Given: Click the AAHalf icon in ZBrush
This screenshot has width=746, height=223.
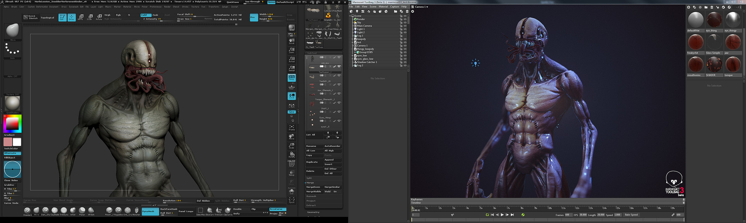Looking at the screenshot, I should coord(291,68).
